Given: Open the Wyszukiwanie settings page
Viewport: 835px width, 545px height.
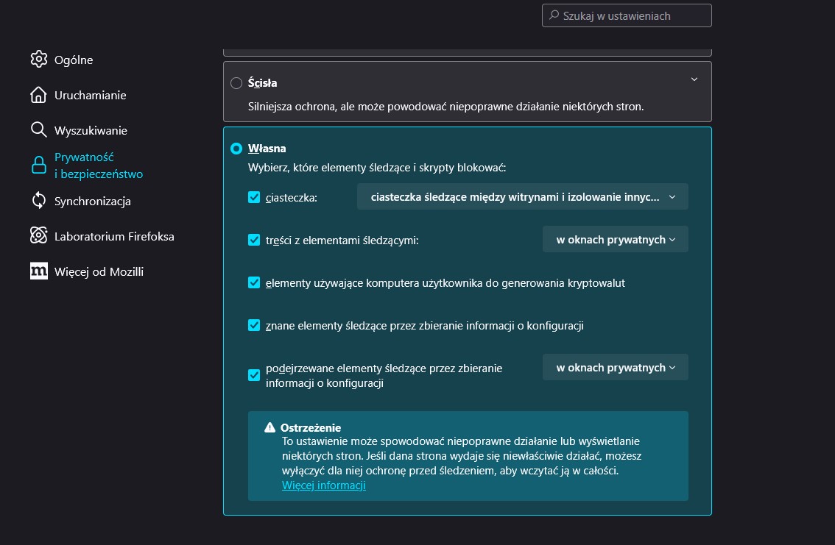Looking at the screenshot, I should (91, 130).
